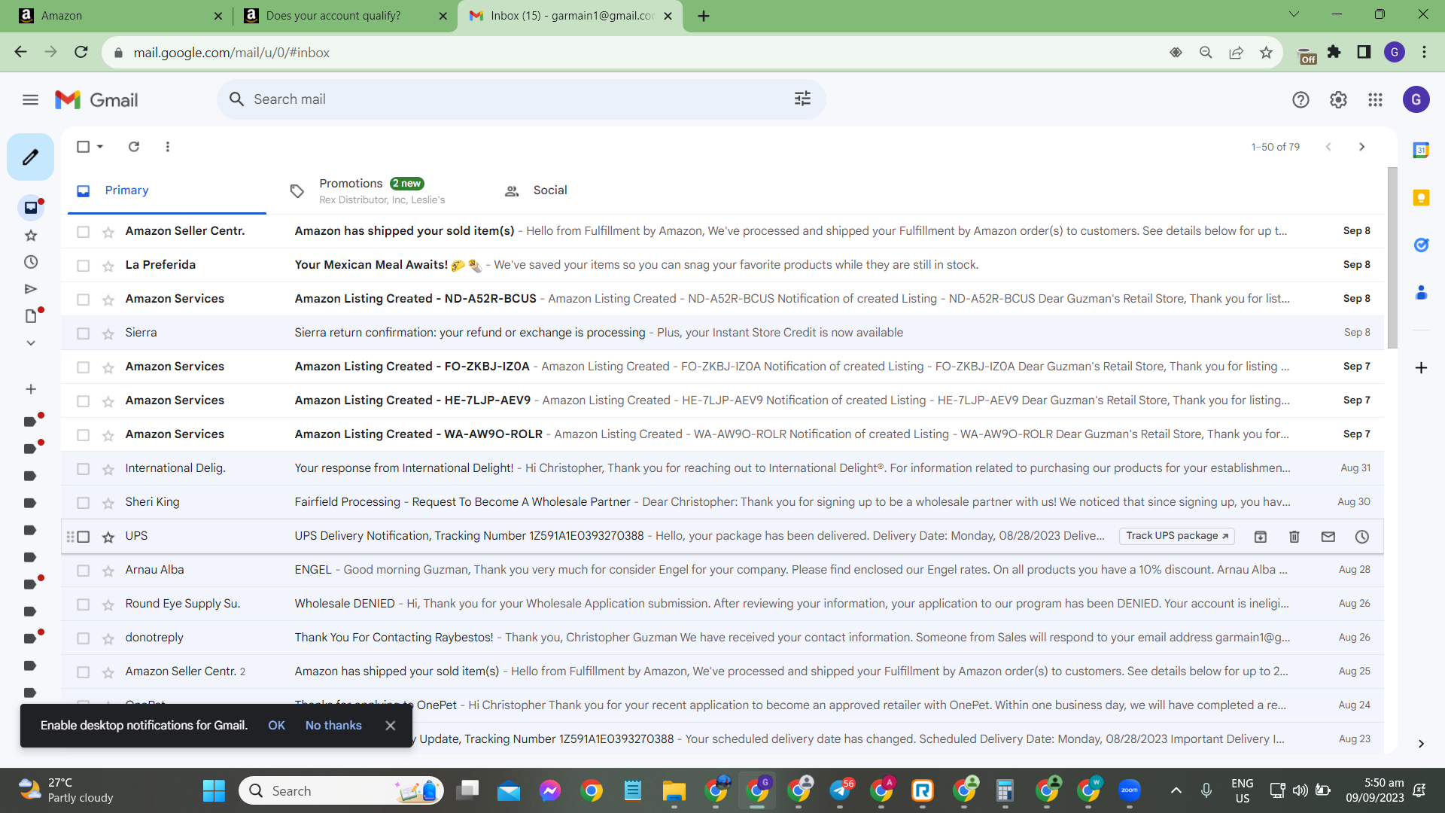Select the Sierra email checkbox
The image size is (1445, 813).
point(84,333)
